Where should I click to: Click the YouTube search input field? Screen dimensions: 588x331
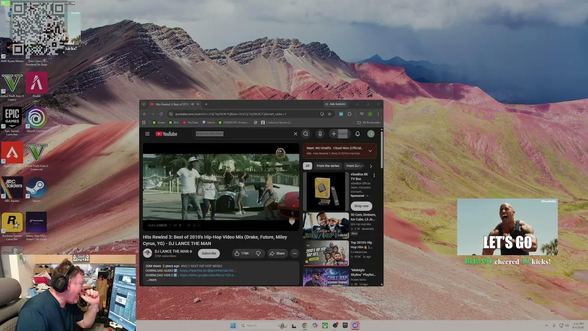pos(243,134)
